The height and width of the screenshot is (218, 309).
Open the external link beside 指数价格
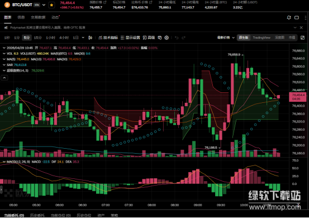pyautogui.click(x=105, y=2)
